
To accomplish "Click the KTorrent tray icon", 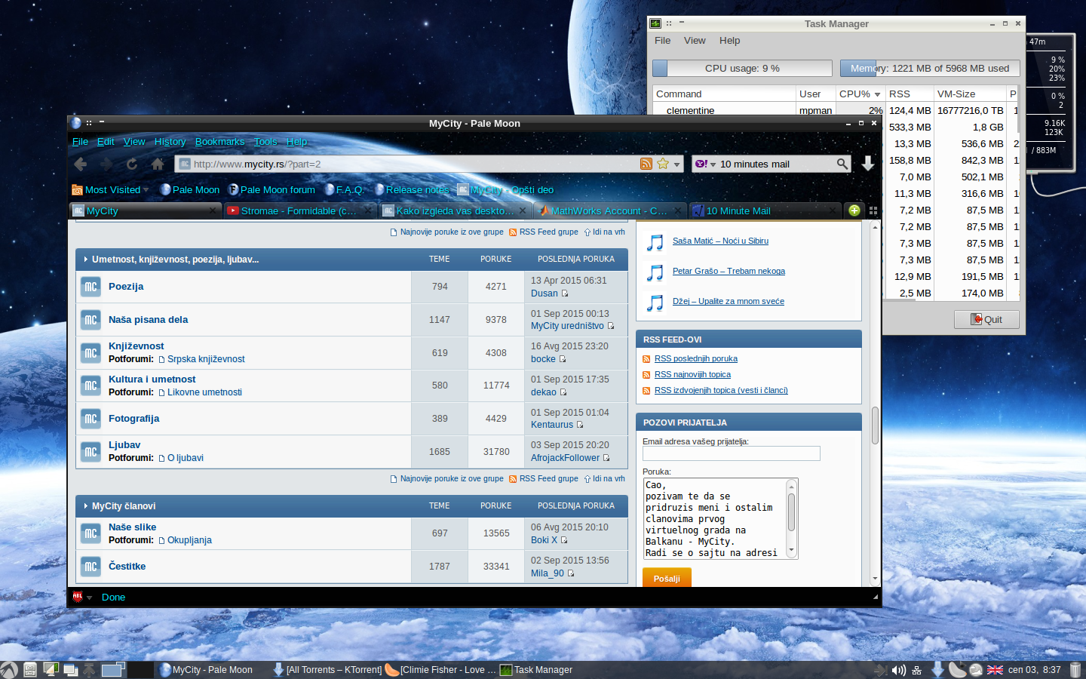I will pyautogui.click(x=937, y=669).
